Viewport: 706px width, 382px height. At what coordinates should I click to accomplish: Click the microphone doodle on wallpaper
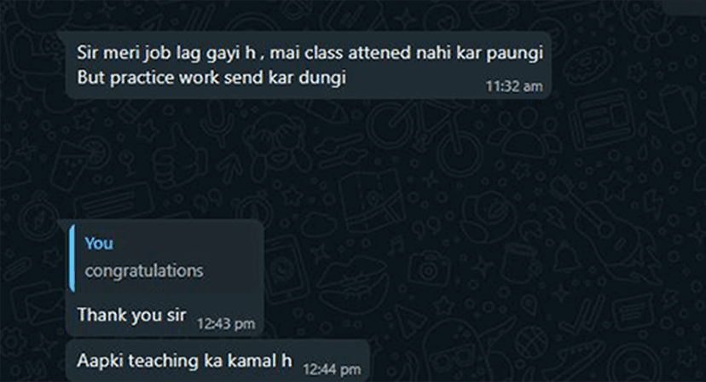[x=217, y=118]
